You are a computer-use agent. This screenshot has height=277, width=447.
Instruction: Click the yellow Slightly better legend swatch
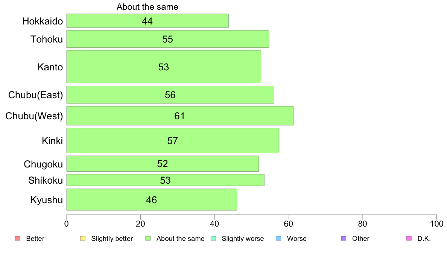83,239
